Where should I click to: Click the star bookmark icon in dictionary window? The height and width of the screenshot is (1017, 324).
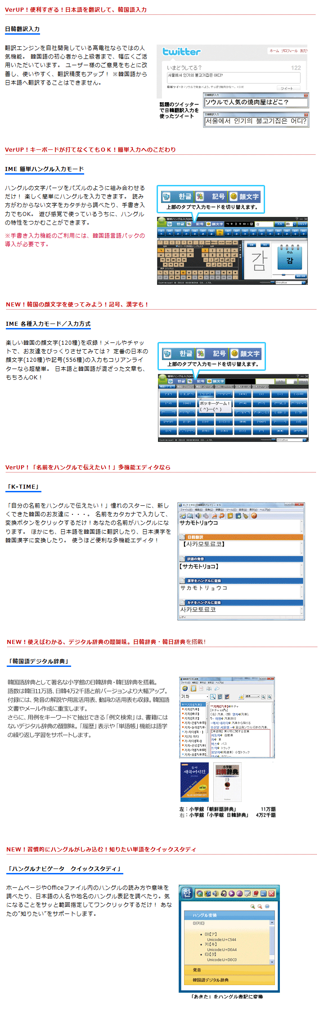(x=241, y=697)
